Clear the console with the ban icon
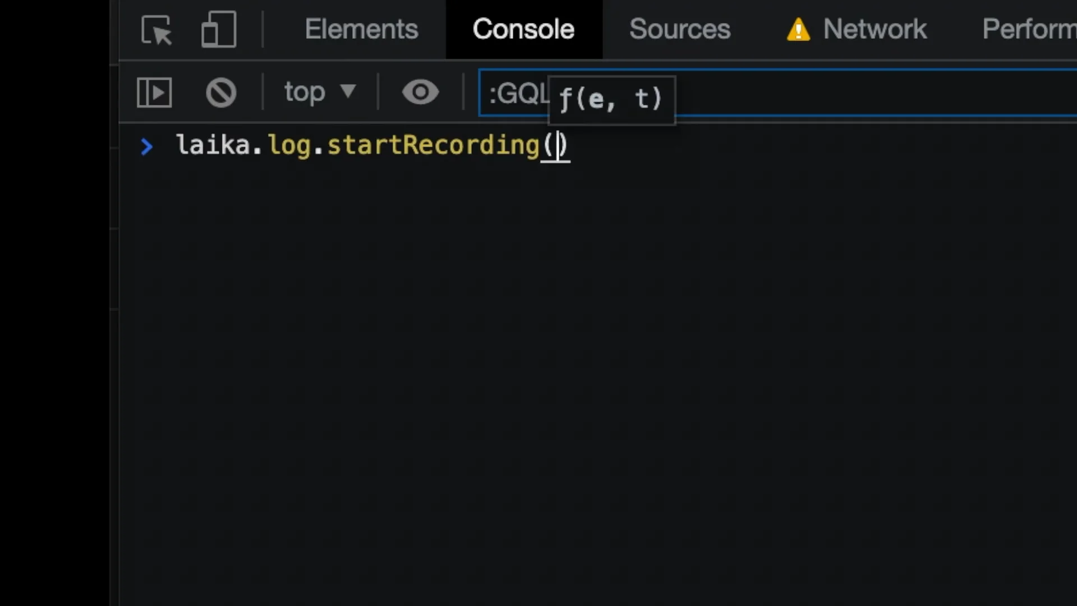Viewport: 1077px width, 606px height. pyautogui.click(x=221, y=93)
